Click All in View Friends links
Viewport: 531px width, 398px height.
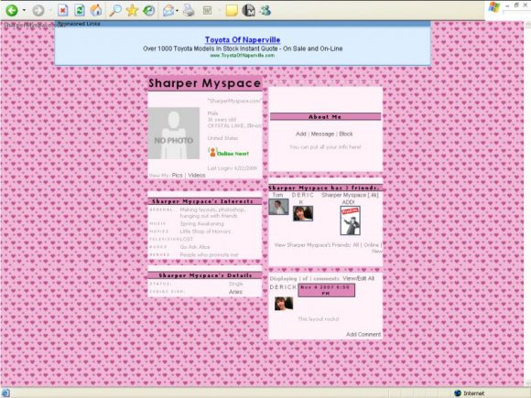[355, 244]
